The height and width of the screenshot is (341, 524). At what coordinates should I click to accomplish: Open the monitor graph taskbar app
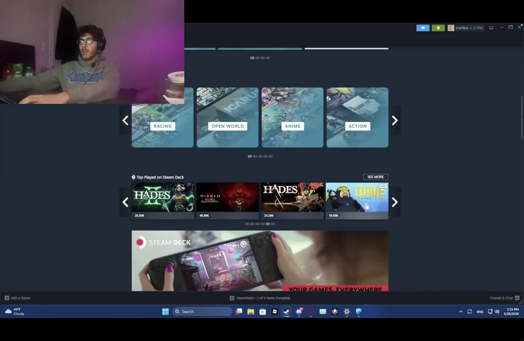pos(323,312)
